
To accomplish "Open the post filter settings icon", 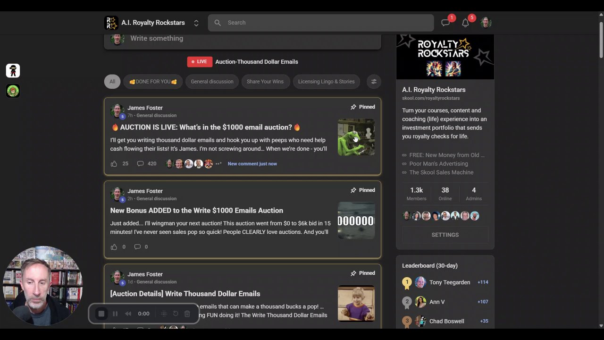I will pyautogui.click(x=374, y=82).
